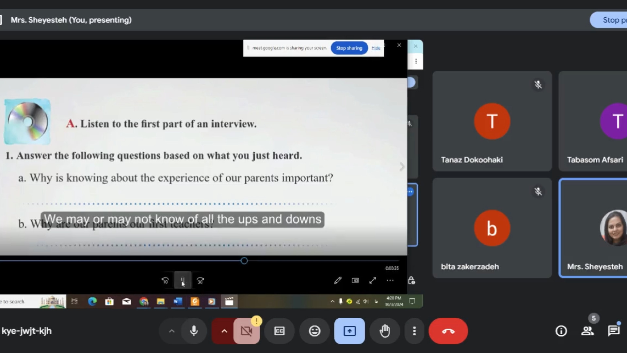
Task: Select Tabasom Afsari's tile
Action: tap(593, 121)
